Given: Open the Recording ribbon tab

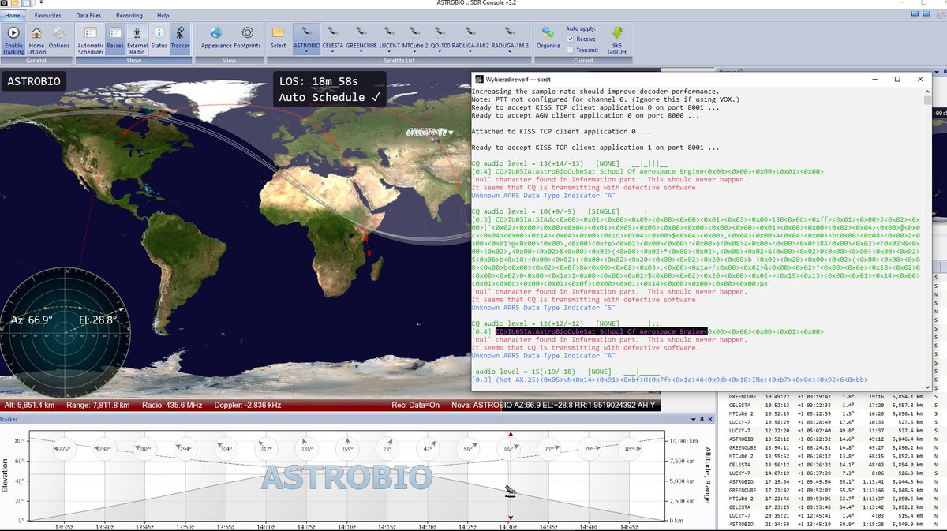Looking at the screenshot, I should click(x=129, y=15).
